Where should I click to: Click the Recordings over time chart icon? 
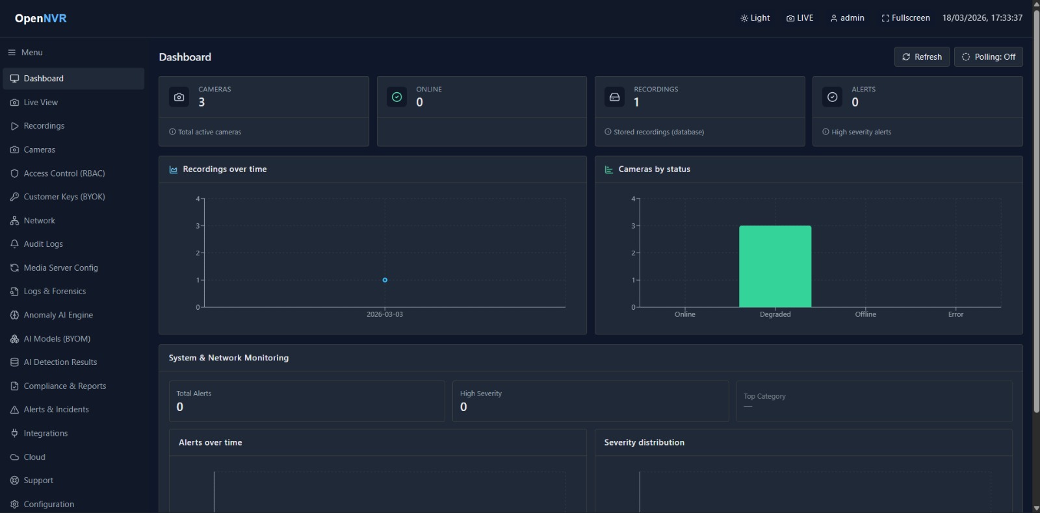[x=174, y=169]
